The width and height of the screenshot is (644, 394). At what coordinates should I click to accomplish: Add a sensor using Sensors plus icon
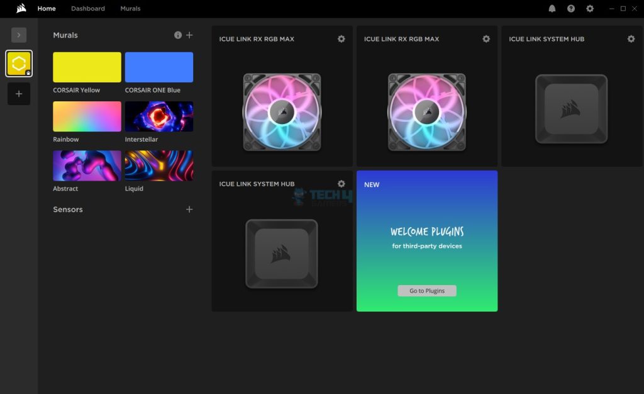coord(189,210)
